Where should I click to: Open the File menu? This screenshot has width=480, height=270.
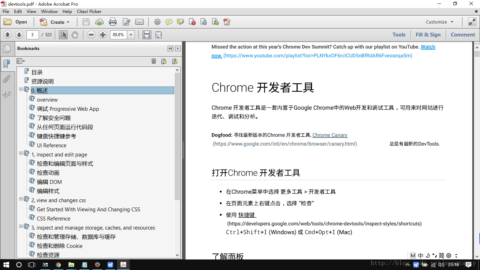(x=6, y=11)
